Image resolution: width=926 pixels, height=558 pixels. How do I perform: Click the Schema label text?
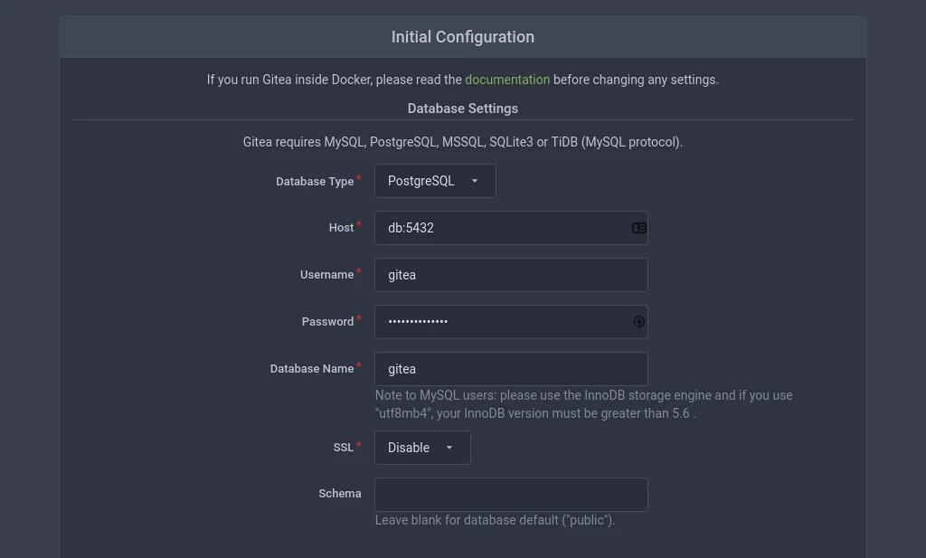pyautogui.click(x=340, y=494)
